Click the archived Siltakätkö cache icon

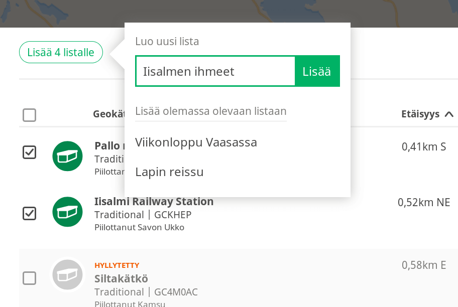click(67, 275)
